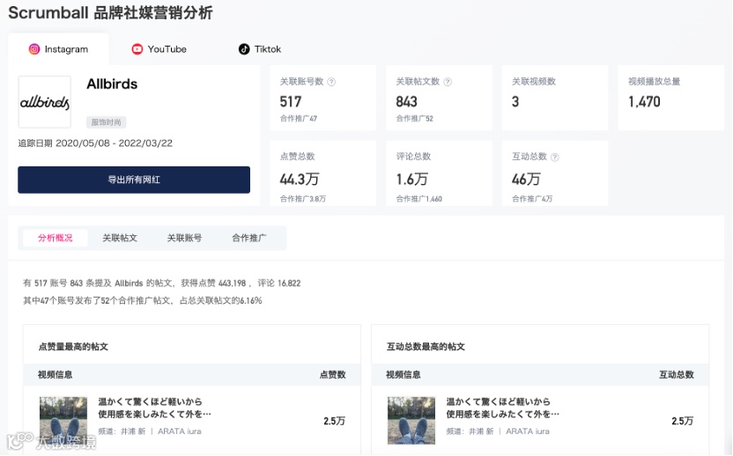The image size is (733, 456).
Task: Open the post thumbnail in 点赞量最高的帖文
Action: pyautogui.click(x=63, y=420)
